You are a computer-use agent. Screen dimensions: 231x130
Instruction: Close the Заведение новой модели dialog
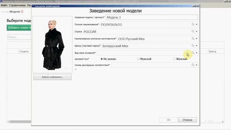pyautogui.click(x=198, y=6)
